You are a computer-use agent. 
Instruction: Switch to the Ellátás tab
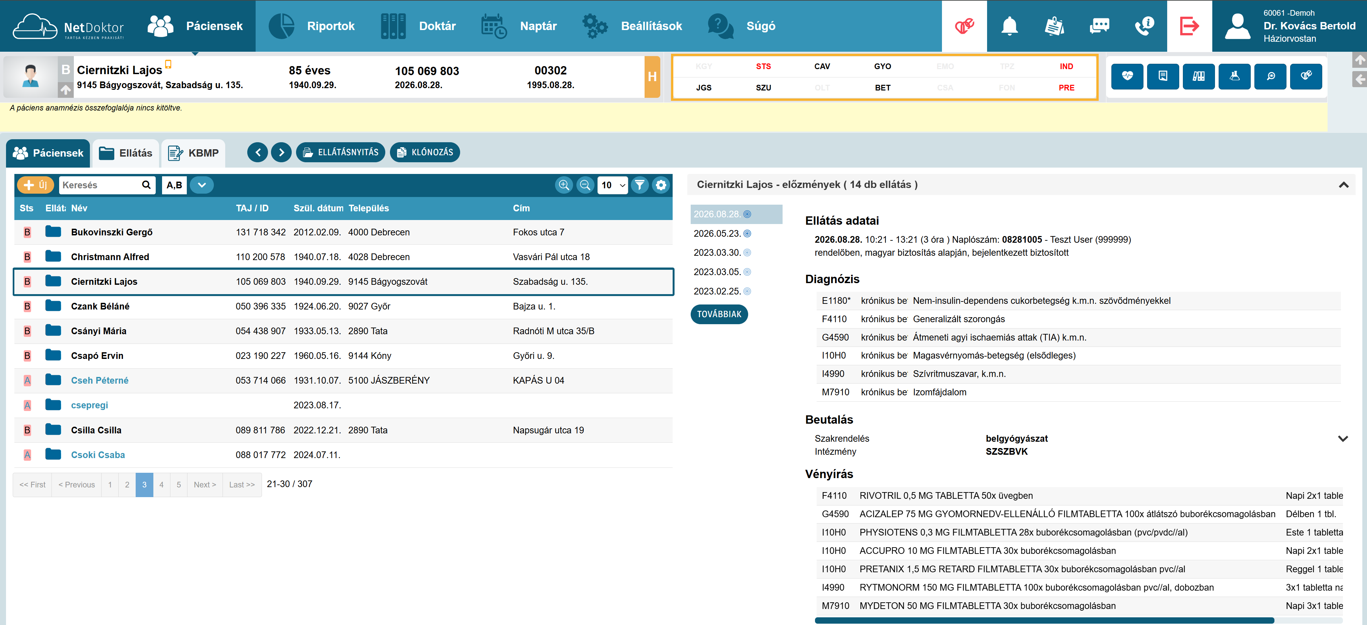pyautogui.click(x=126, y=153)
